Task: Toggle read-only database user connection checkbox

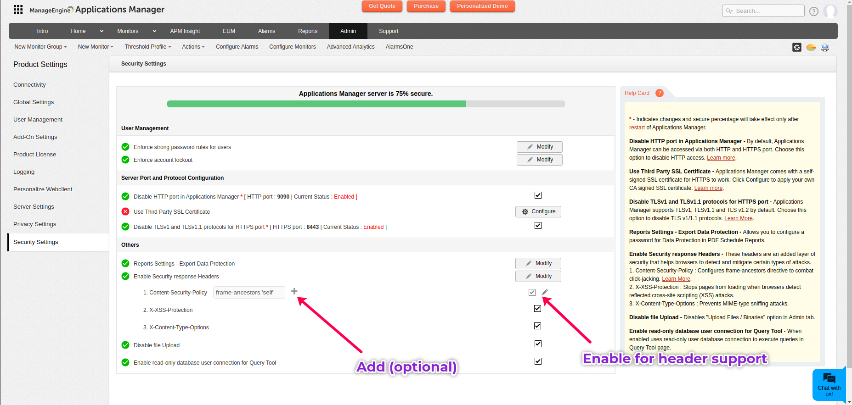Action: point(538,361)
